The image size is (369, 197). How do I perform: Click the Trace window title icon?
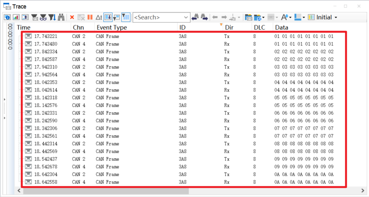point(7,6)
